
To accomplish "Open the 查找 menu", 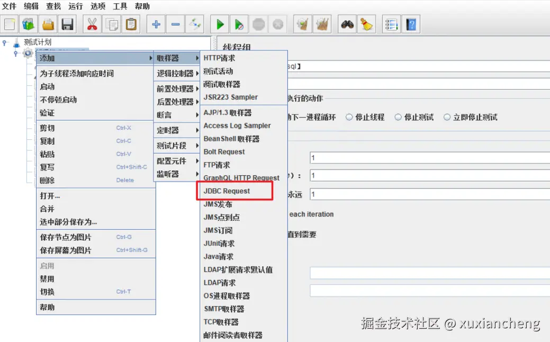I will tap(53, 6).
